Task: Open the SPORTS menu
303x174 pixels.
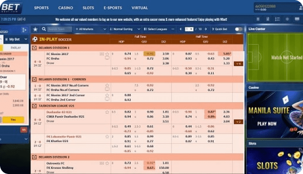Action: [x=41, y=8]
